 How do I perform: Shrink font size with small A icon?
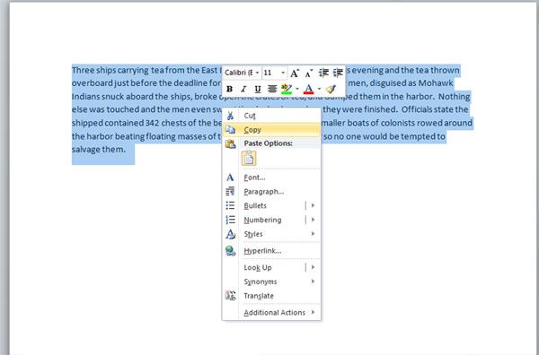[x=309, y=73]
